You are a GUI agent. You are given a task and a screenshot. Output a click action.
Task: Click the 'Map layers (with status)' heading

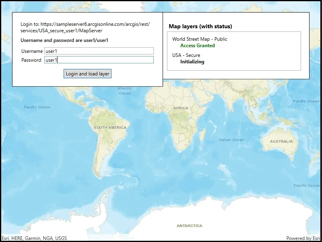(200, 26)
